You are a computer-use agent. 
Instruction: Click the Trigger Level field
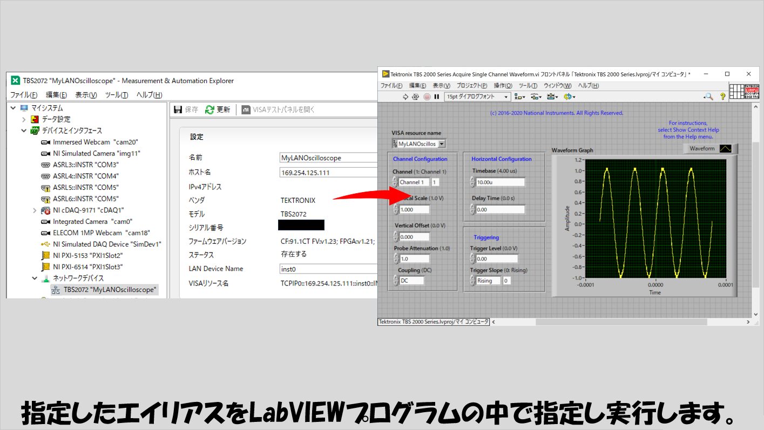pos(497,259)
